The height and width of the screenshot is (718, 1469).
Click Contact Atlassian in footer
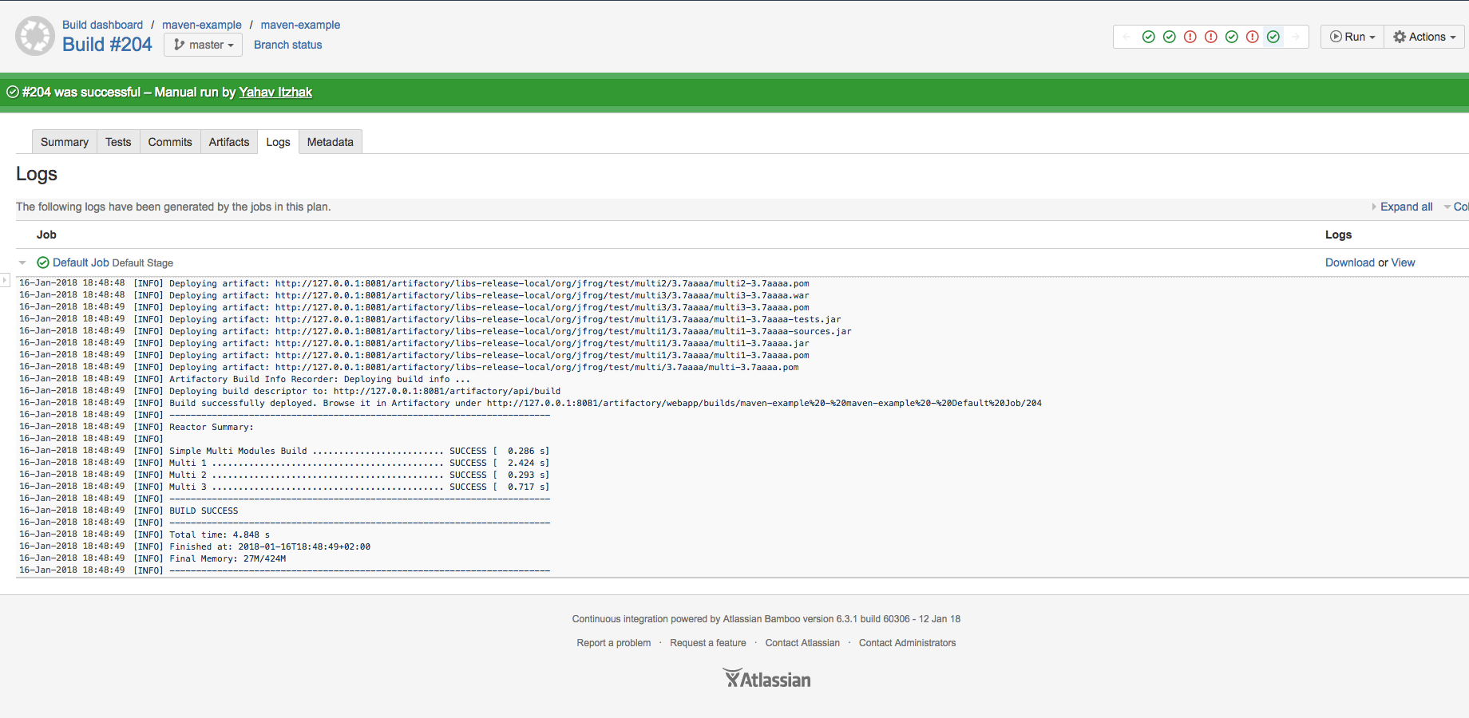(802, 643)
